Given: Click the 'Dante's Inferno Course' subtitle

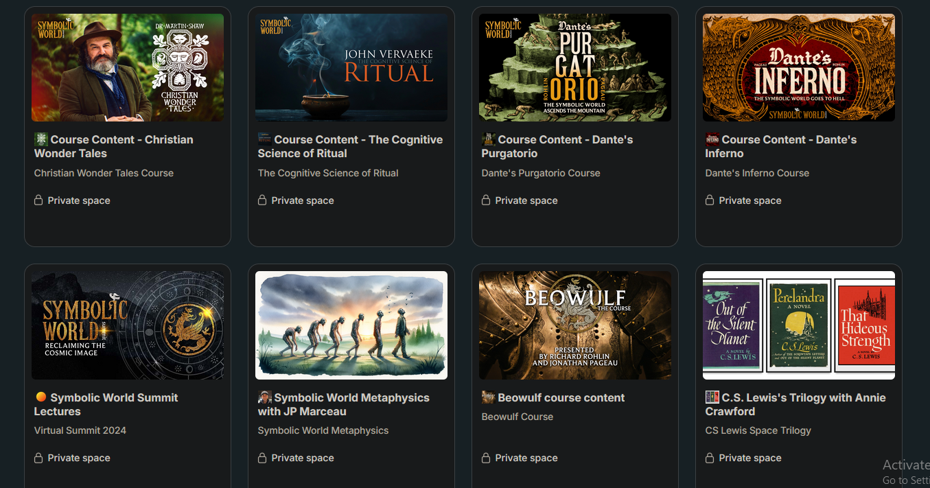Looking at the screenshot, I should [x=757, y=173].
